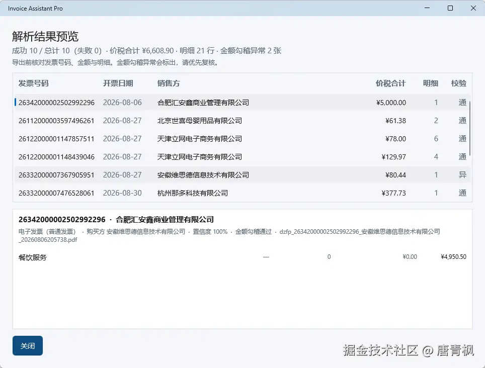This screenshot has height=368, width=485.
Task: Click the date 2026-08-06
Action: (122, 102)
